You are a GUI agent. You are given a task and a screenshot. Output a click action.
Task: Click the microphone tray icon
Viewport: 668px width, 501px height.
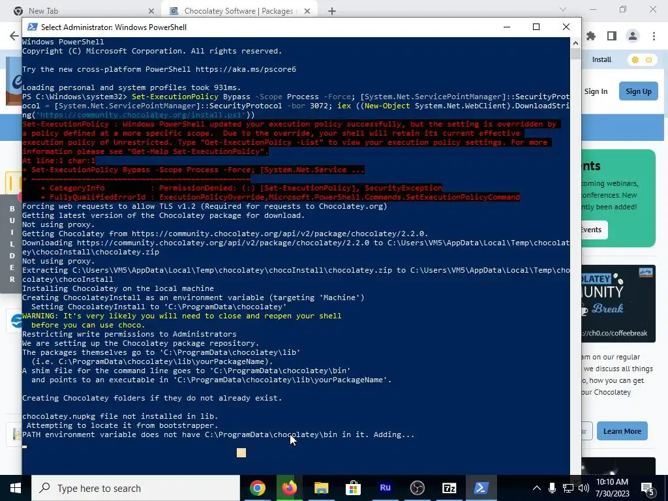tap(552, 488)
